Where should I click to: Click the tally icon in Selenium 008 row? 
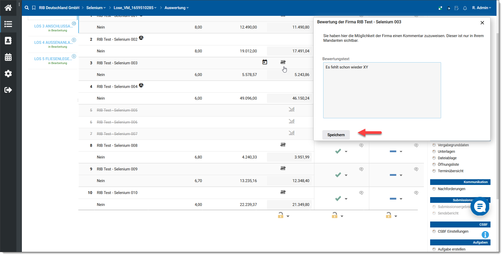(283, 145)
